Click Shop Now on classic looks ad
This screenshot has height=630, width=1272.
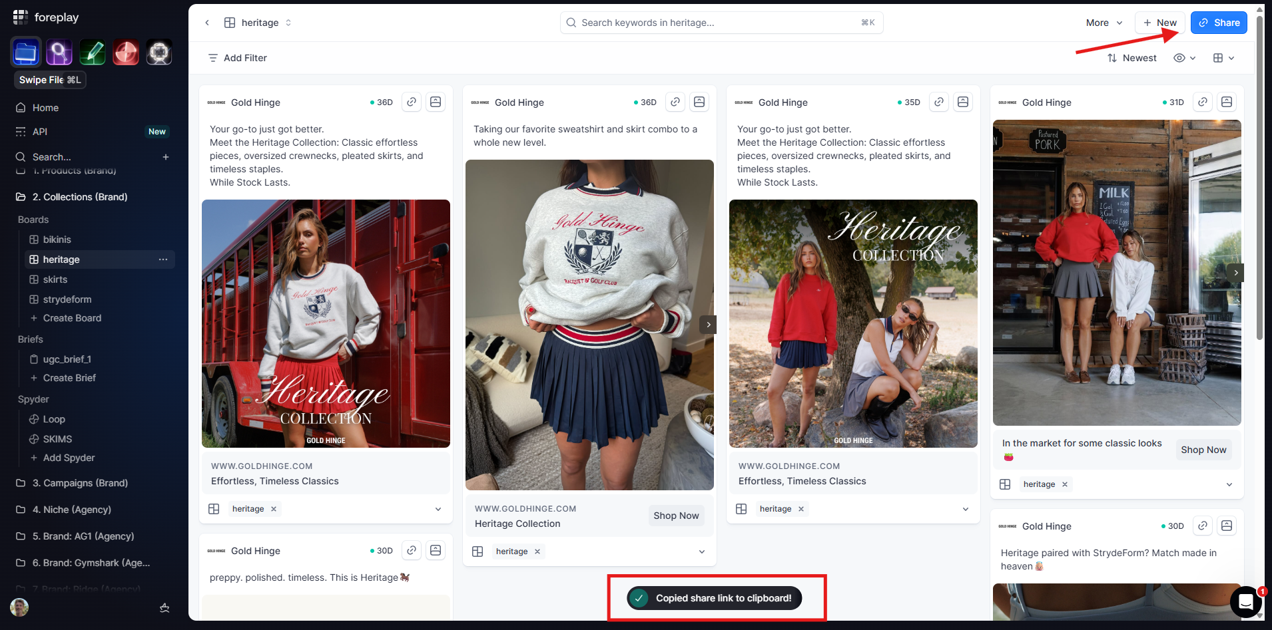click(1203, 450)
